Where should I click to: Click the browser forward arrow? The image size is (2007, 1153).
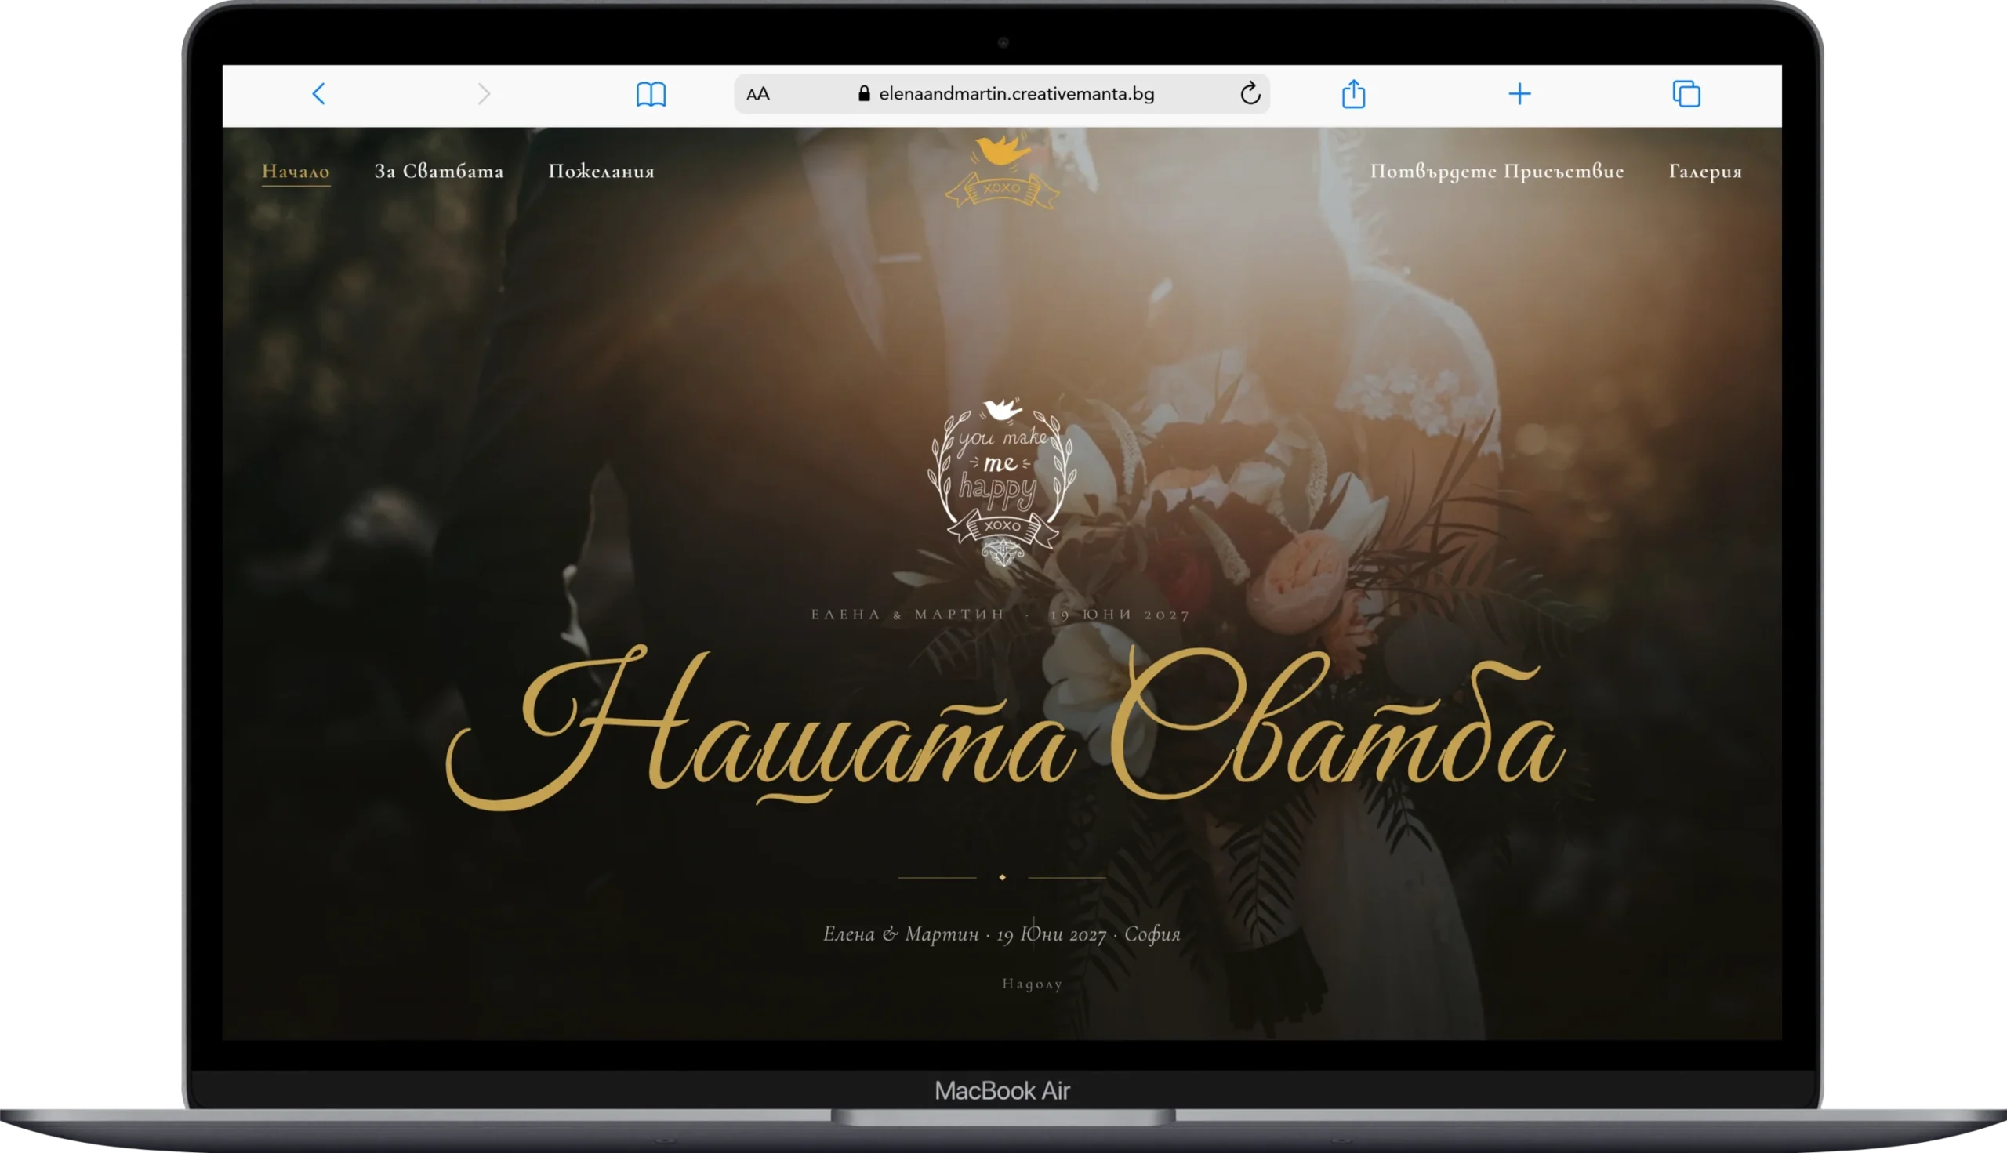click(484, 94)
